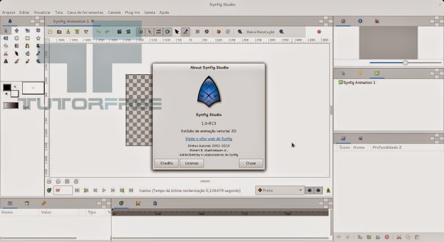Select the Zoom tool in the toolbox

click(38, 61)
